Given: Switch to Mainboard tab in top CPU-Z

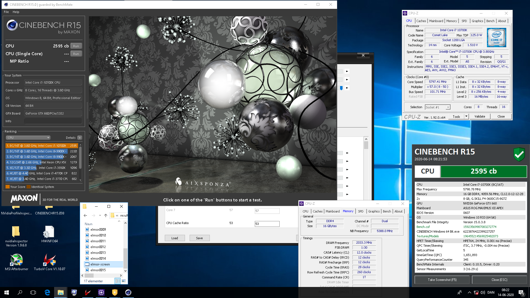Looking at the screenshot, I should (x=436, y=21).
